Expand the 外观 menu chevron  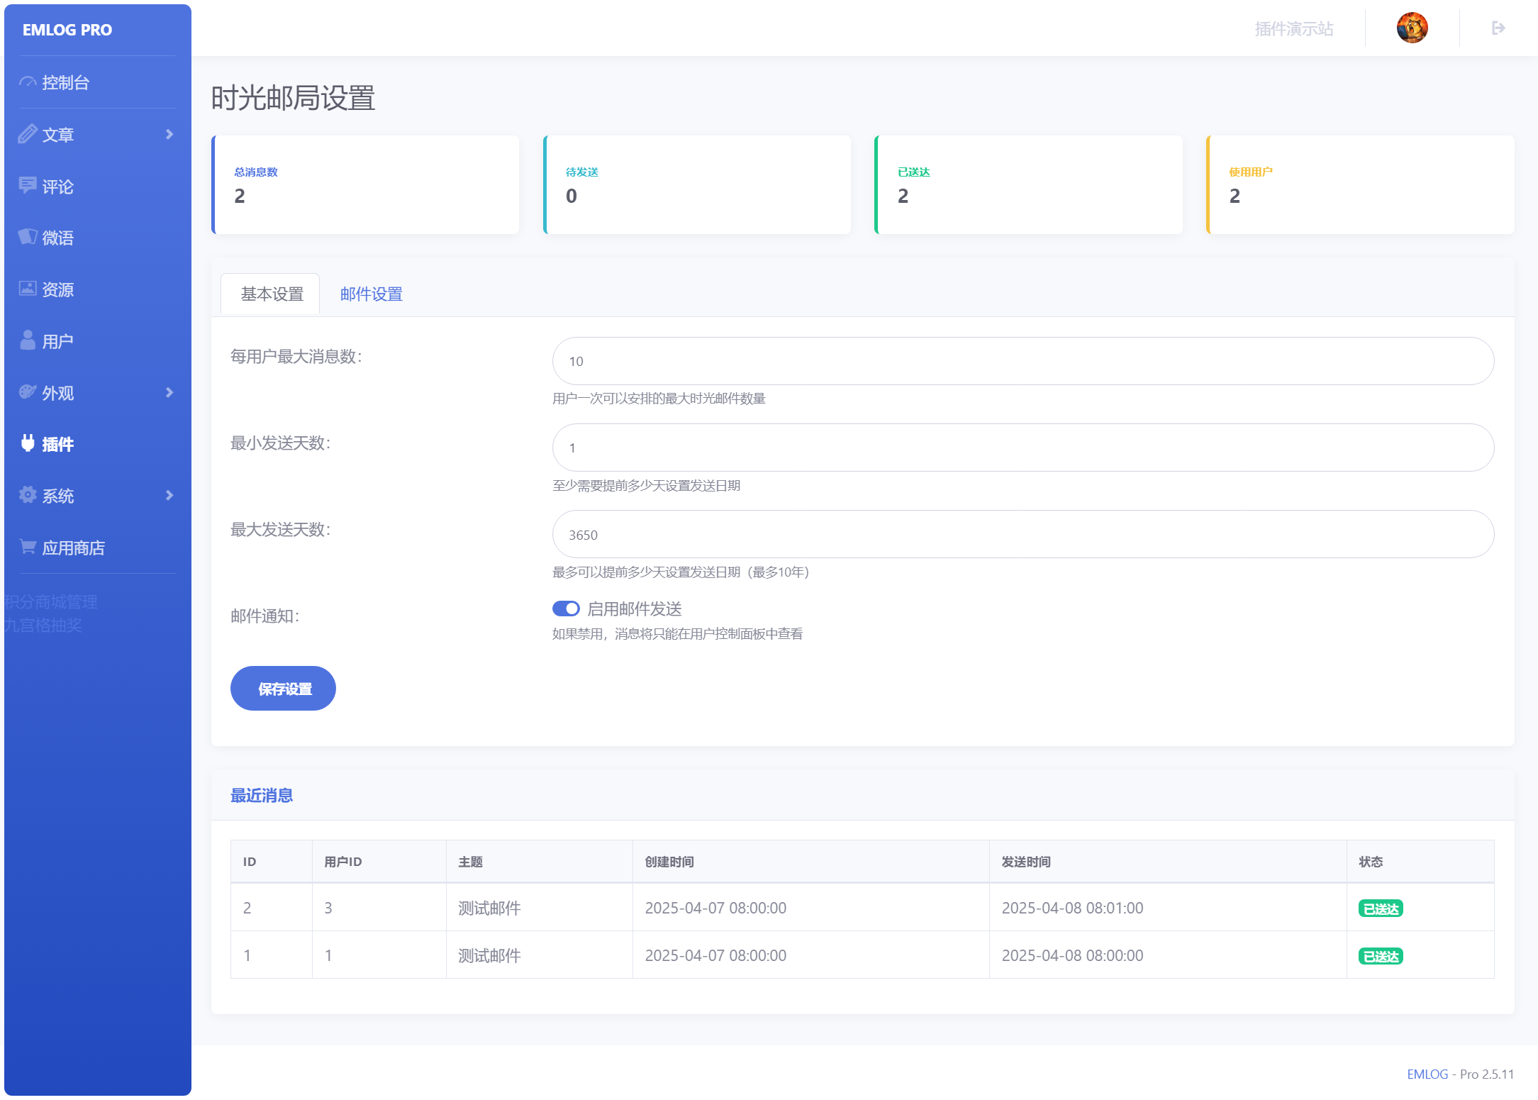[x=169, y=392]
